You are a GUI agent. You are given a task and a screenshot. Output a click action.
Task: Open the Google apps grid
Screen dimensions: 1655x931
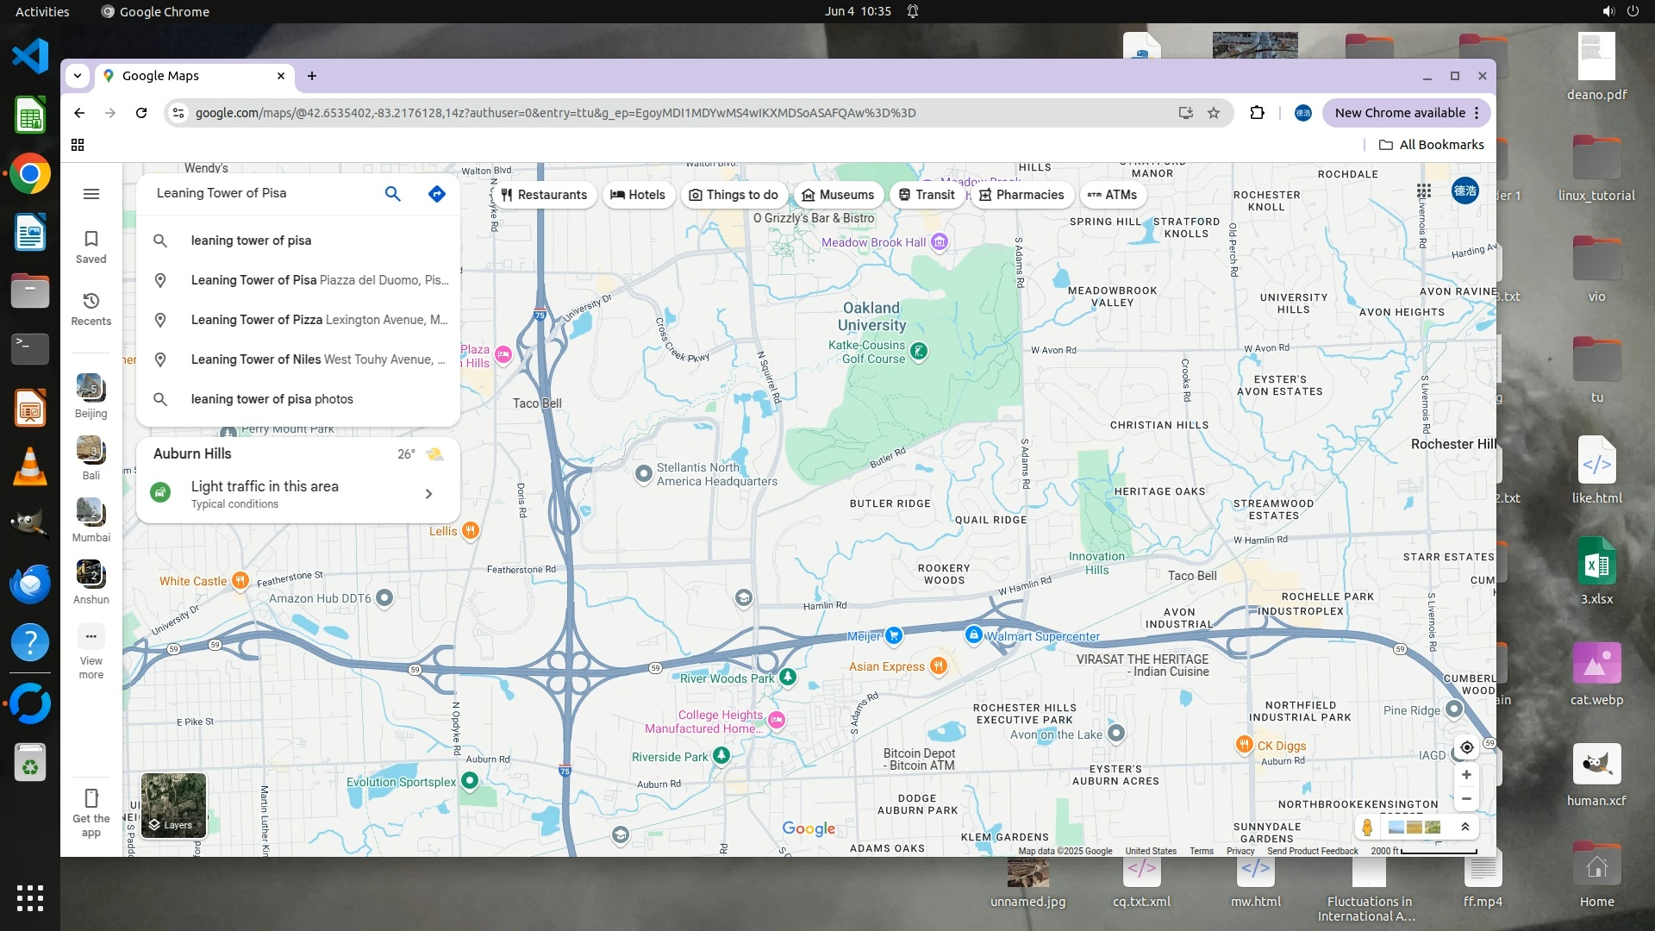(1423, 191)
